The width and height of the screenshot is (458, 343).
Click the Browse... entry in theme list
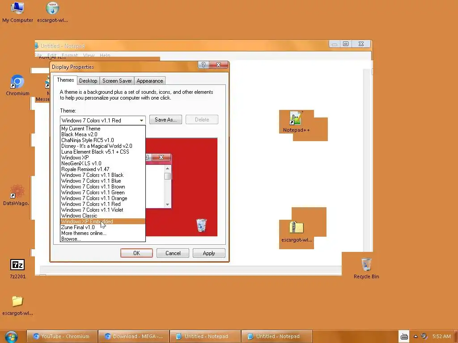pyautogui.click(x=103, y=239)
